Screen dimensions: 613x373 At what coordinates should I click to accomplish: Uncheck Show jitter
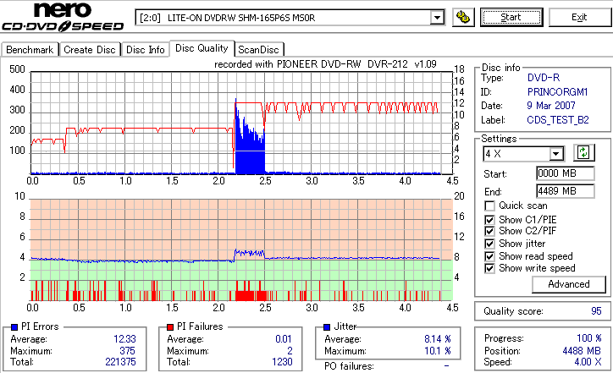[489, 244]
